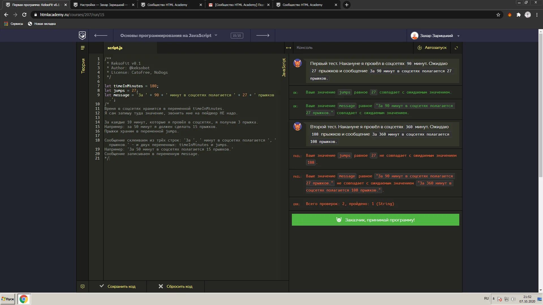Click the feedback chat icon at bottom left
The image size is (543, 305).
[83, 286]
